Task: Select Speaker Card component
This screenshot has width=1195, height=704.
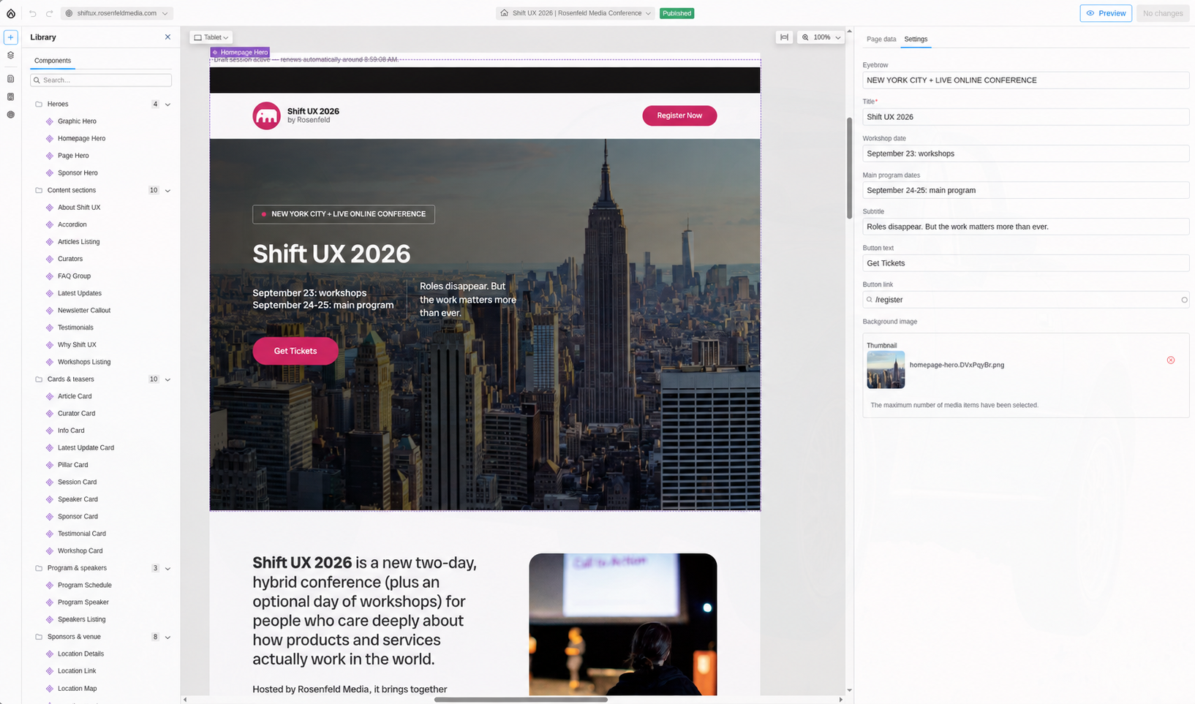Action: coord(78,499)
